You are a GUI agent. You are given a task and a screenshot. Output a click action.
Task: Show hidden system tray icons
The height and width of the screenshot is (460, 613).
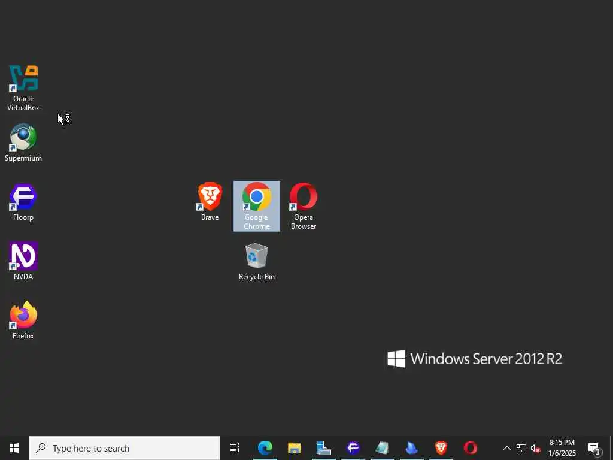[x=506, y=448]
